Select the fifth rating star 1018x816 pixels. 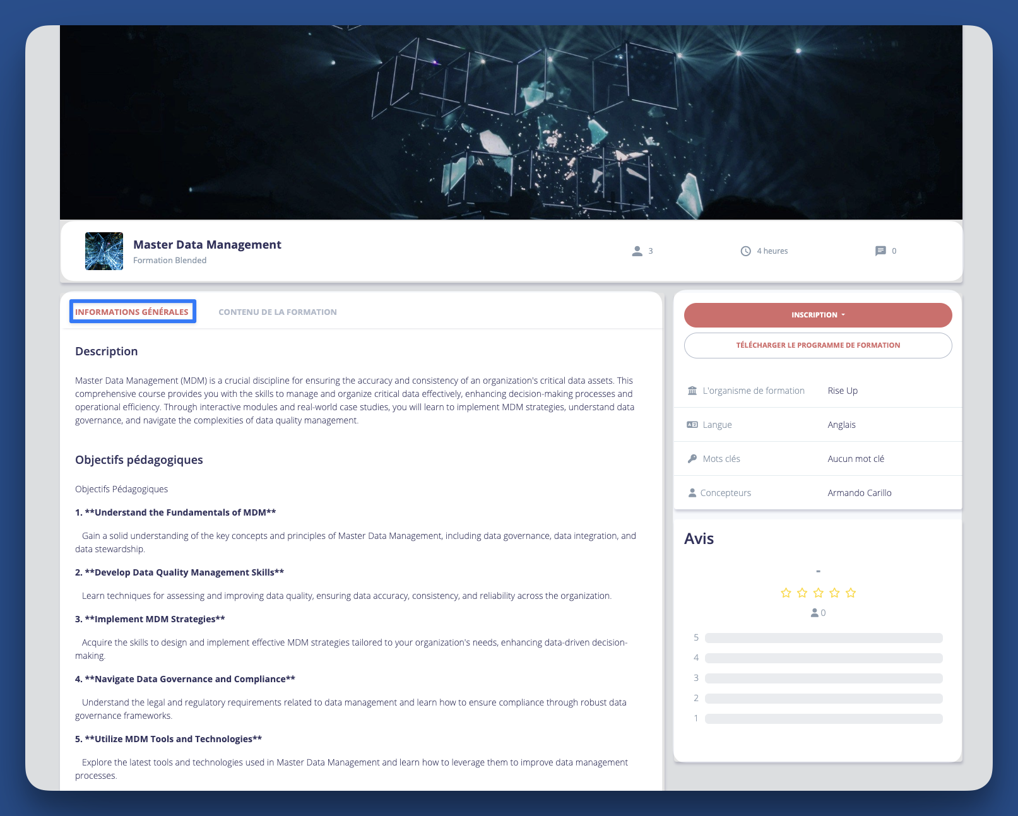[x=851, y=593]
